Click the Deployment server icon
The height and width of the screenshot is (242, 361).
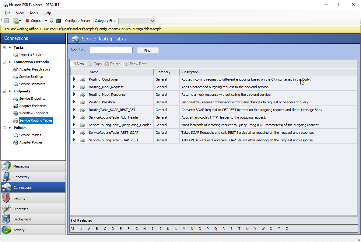point(6,219)
